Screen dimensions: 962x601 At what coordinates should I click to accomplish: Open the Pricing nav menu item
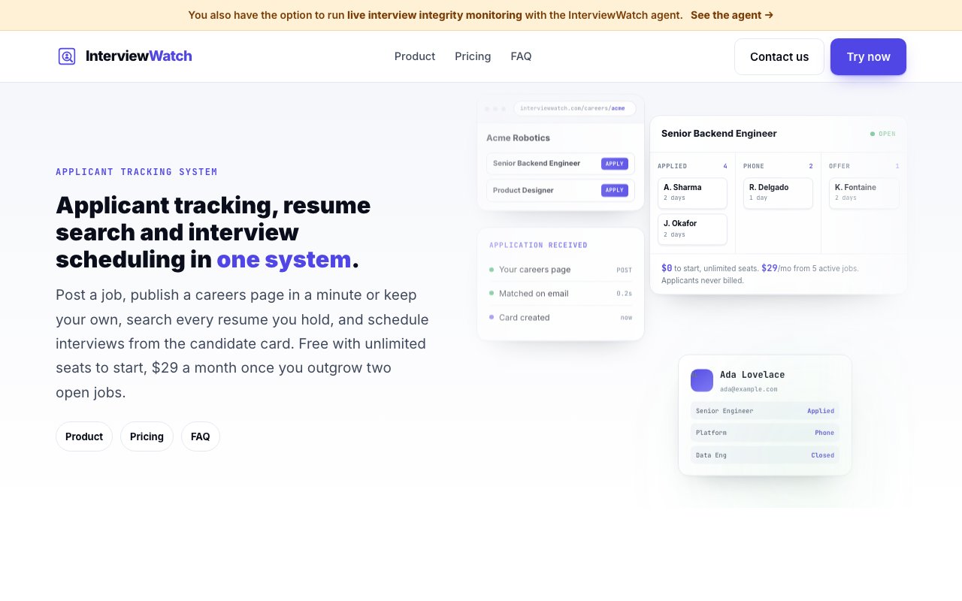(473, 56)
